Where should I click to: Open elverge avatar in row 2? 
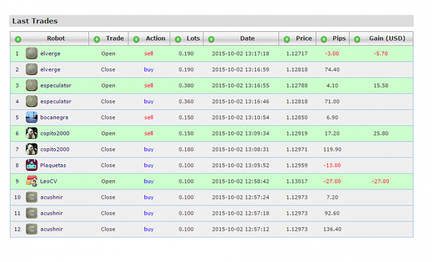point(31,70)
